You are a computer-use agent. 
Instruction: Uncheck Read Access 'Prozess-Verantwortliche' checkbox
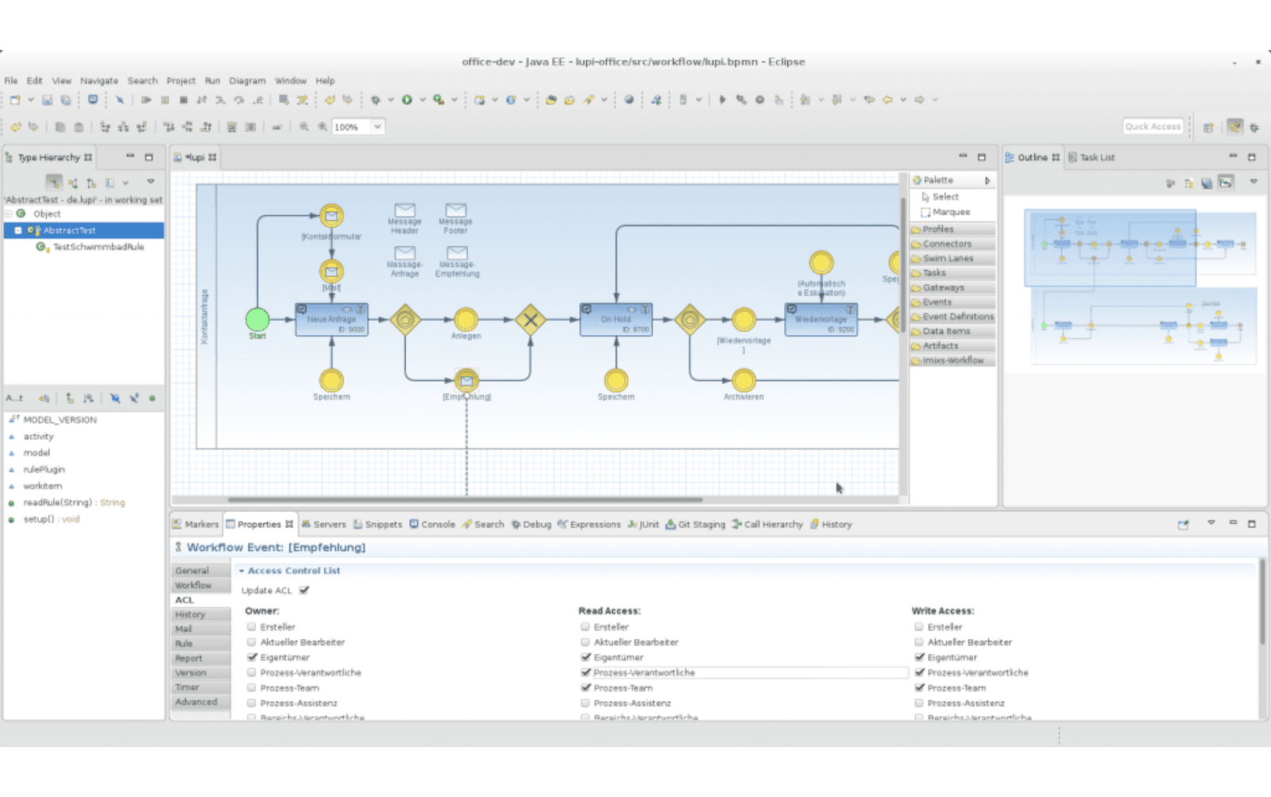pyautogui.click(x=585, y=672)
